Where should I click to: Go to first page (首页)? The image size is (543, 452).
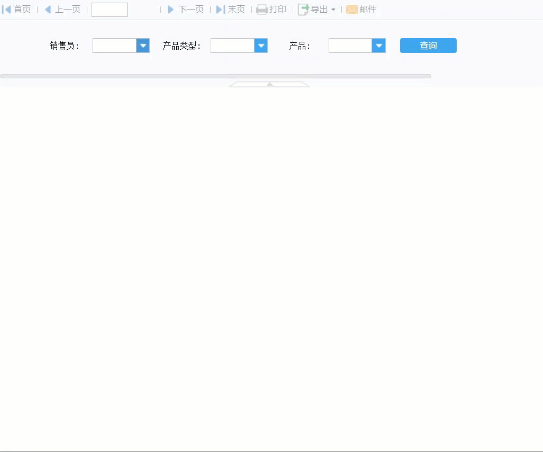coord(16,10)
